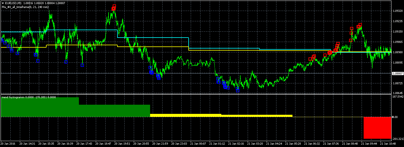Click the Ma_4H_all_timeframe indicator label
Image resolution: width=404 pixels, height=147 pixels.
tap(25, 7)
